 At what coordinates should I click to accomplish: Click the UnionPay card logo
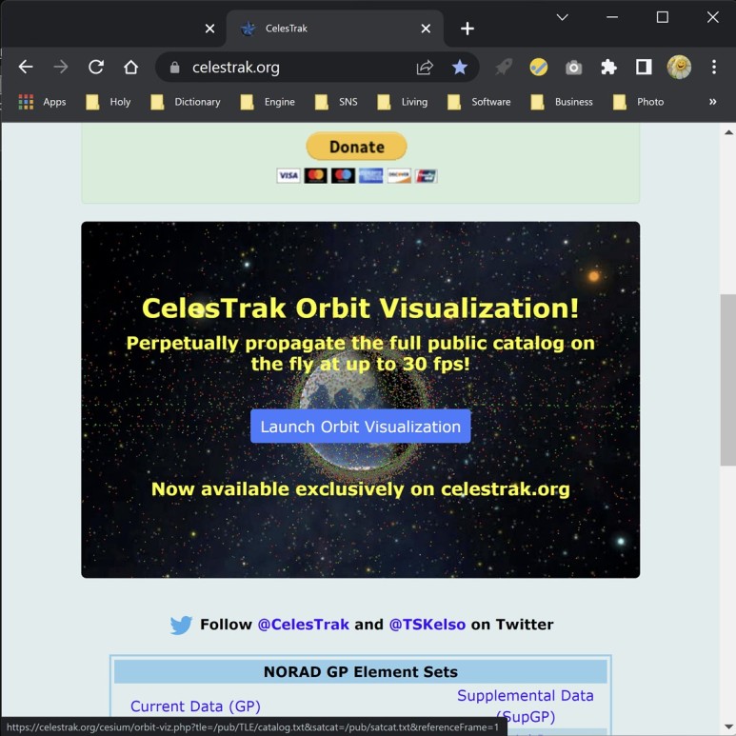(x=426, y=176)
